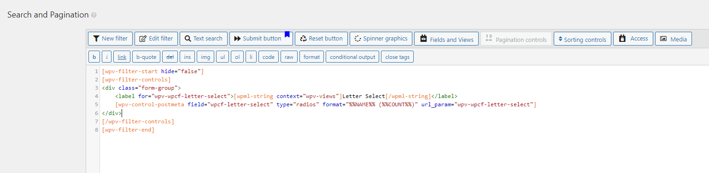The width and height of the screenshot is (709, 173).
Task: Click the Edit filter button
Action: pyautogui.click(x=156, y=39)
